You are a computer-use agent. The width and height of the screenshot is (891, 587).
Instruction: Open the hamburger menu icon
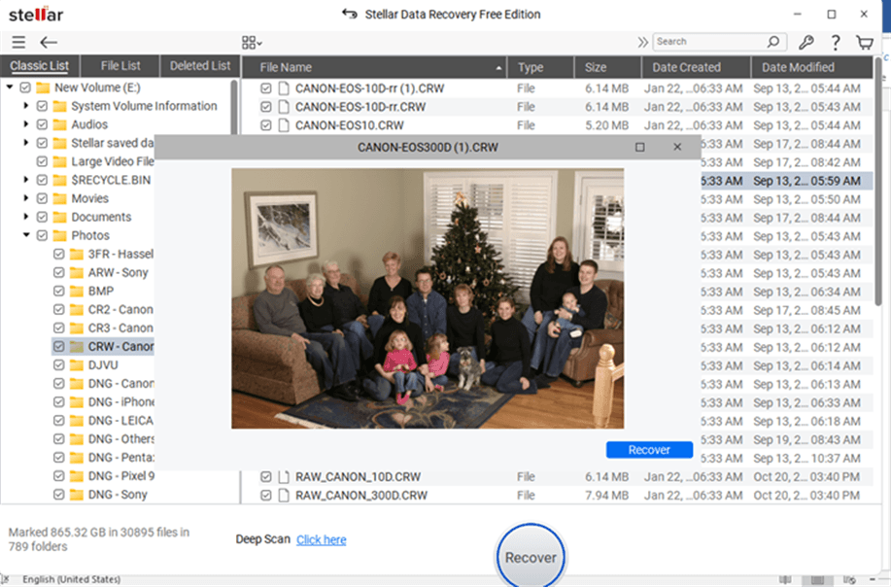18,42
